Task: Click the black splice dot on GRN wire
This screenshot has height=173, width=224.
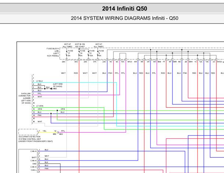Action: [x=57, y=111]
